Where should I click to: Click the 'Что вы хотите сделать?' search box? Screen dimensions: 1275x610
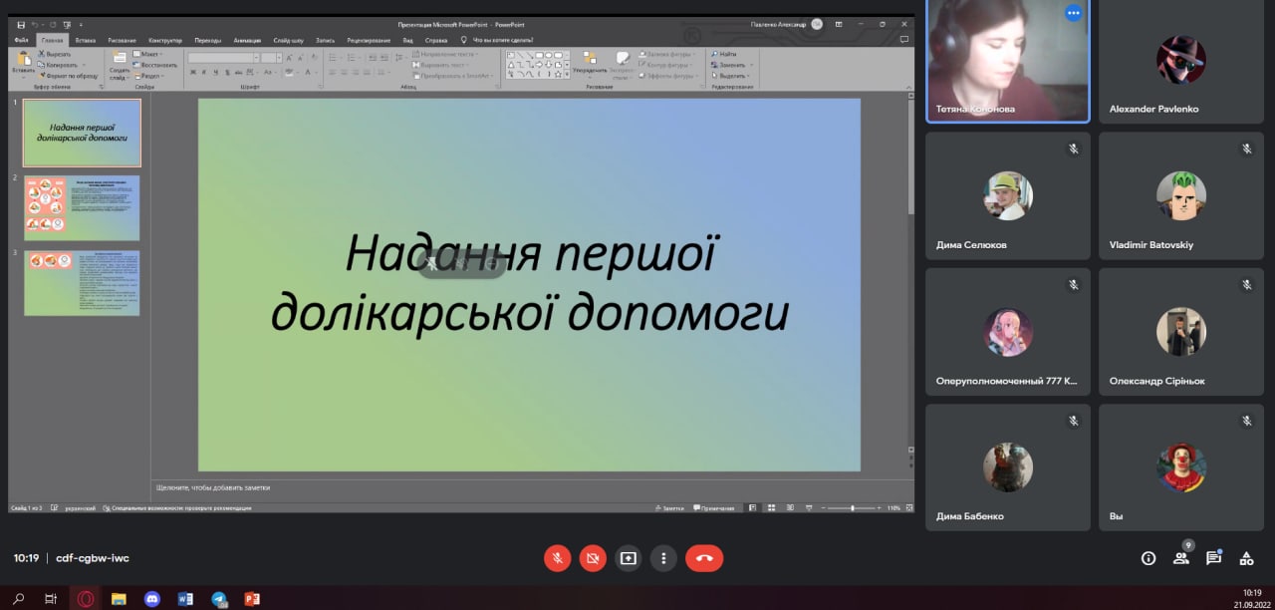pos(503,40)
